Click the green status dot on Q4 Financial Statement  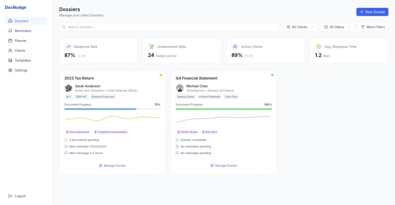pos(272,75)
